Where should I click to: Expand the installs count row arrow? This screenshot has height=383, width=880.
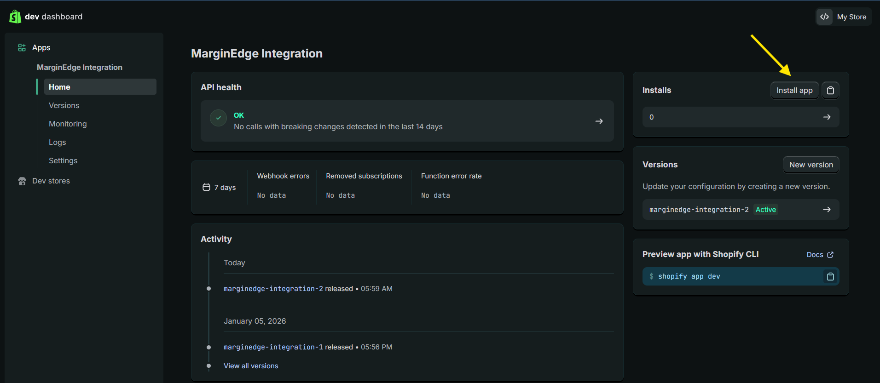click(x=827, y=117)
